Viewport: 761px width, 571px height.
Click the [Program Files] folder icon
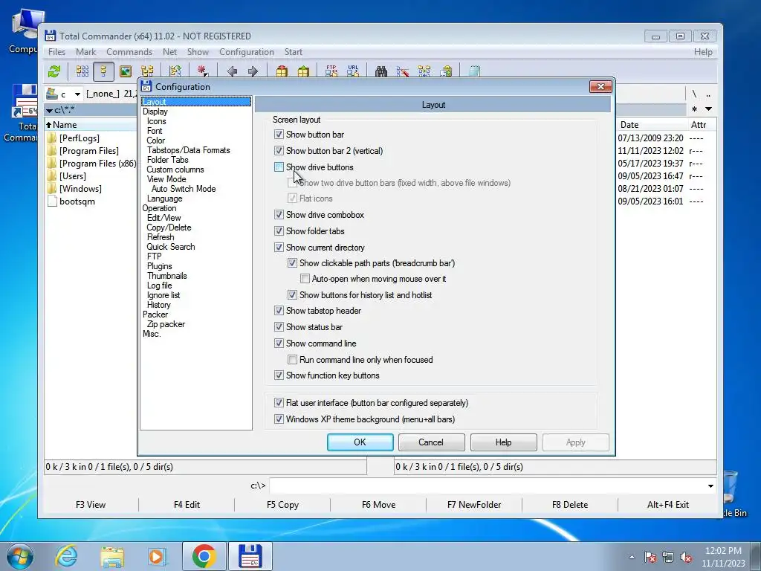point(52,150)
